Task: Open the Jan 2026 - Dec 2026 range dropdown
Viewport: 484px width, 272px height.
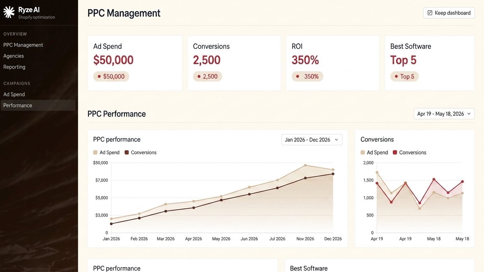Action: tap(312, 140)
